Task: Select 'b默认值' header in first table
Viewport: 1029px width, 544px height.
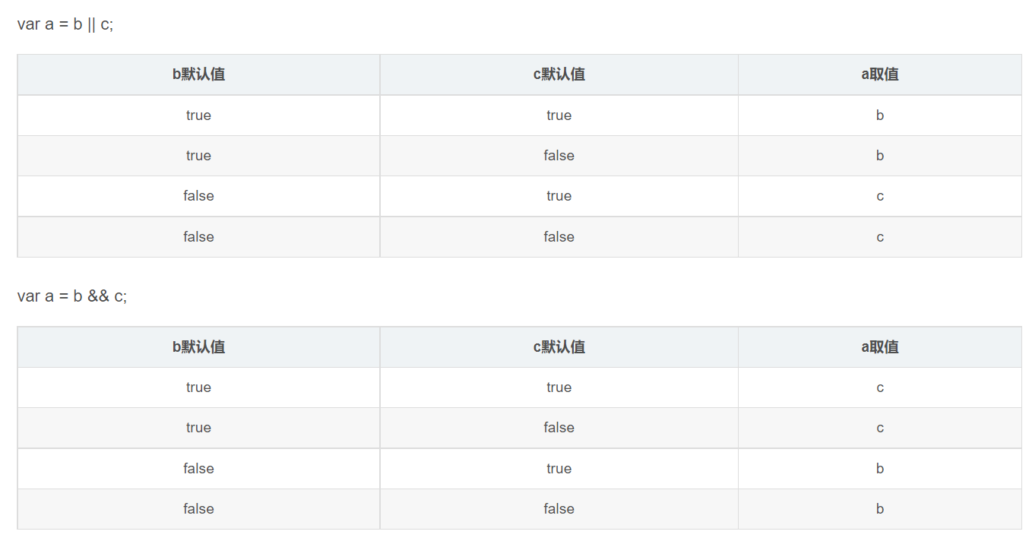Action: coord(198,74)
